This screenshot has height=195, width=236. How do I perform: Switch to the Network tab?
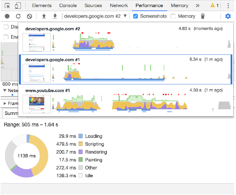pos(119,5)
